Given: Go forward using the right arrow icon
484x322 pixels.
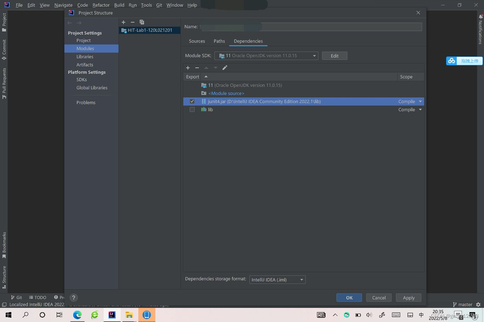Looking at the screenshot, I should (79, 23).
